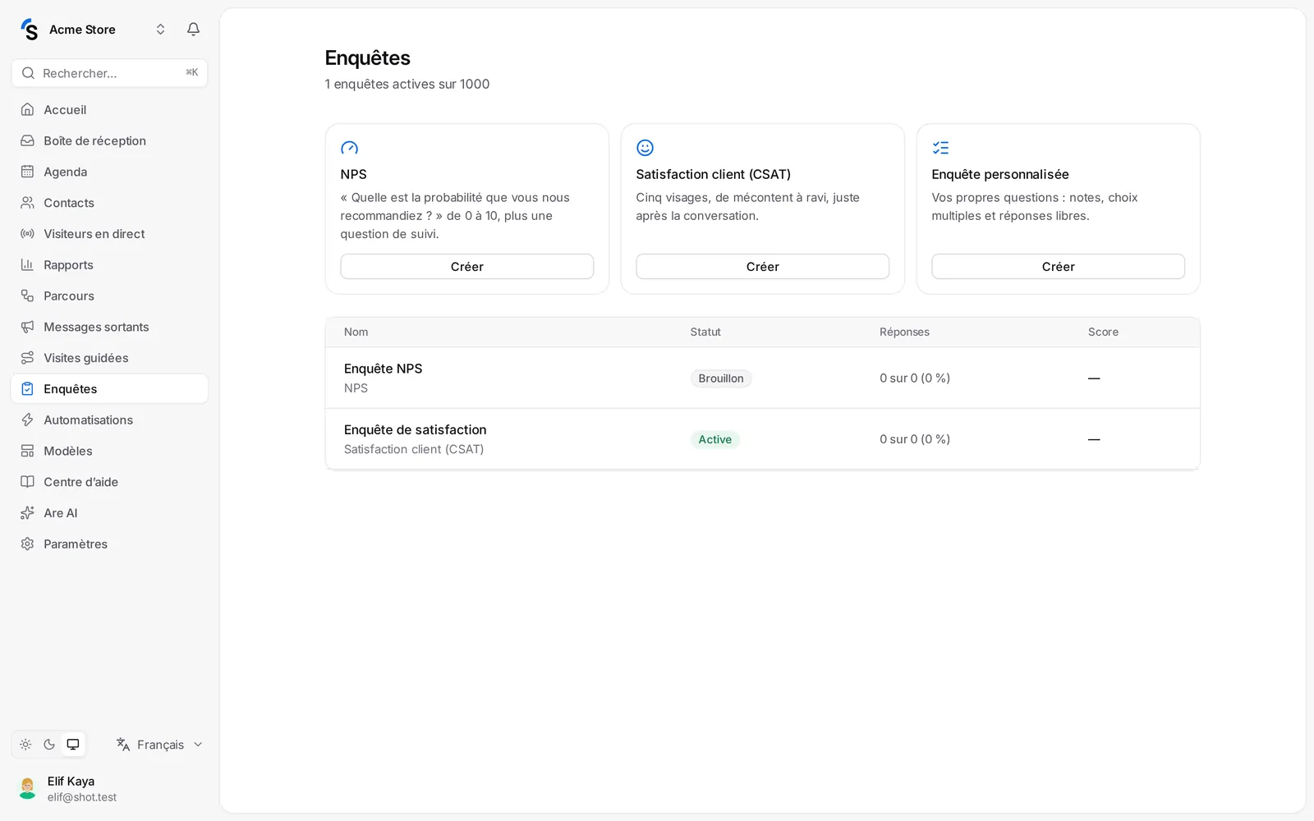Click the Automatisations lightning icon
1314x821 pixels.
(x=27, y=420)
